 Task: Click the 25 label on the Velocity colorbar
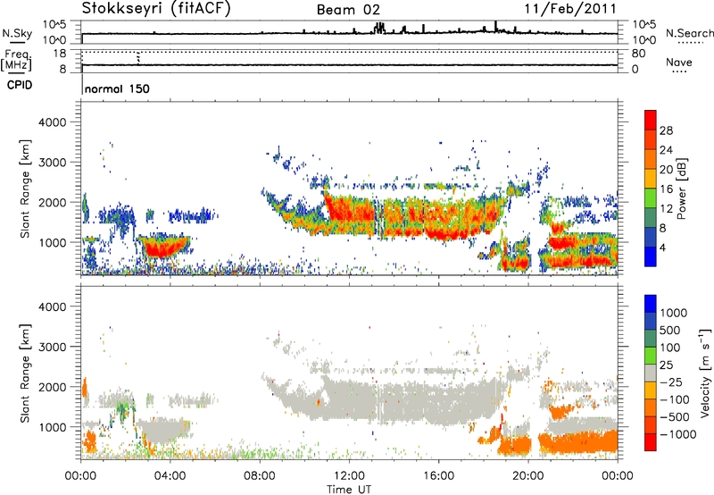[667, 365]
